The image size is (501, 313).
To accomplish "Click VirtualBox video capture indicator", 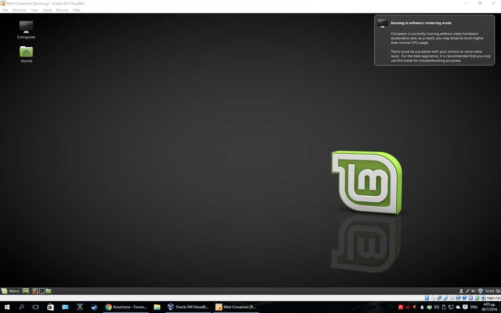I will point(464,298).
